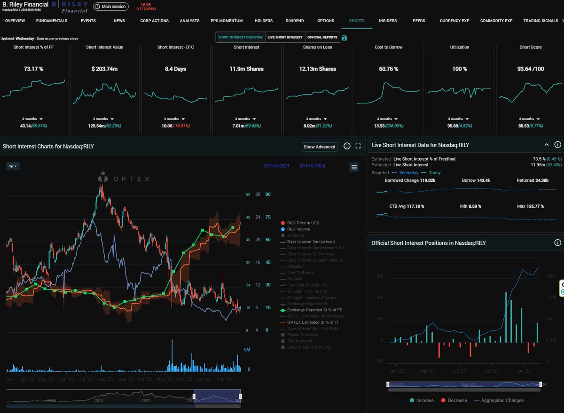The height and width of the screenshot is (413, 564).
Task: Open the TRADING SIGNALS tab
Action: [x=541, y=21]
